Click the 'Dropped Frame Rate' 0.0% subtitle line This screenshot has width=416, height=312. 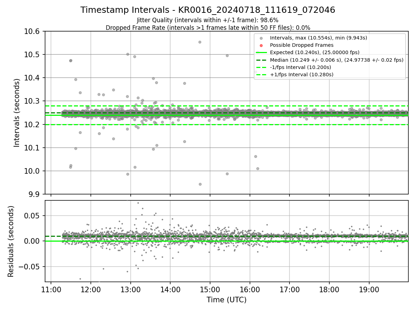point(208,27)
